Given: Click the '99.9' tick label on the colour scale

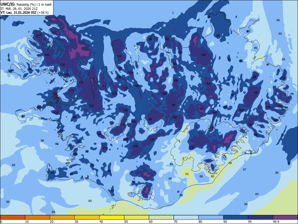Looking at the screenshot, I should pyautogui.click(x=276, y=222).
